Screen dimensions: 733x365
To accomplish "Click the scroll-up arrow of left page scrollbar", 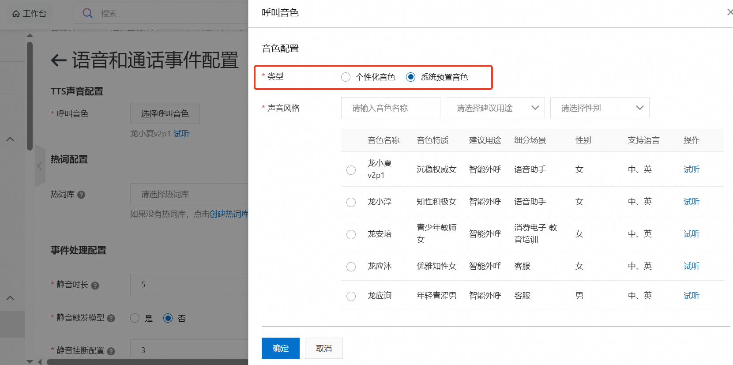I will [30, 35].
